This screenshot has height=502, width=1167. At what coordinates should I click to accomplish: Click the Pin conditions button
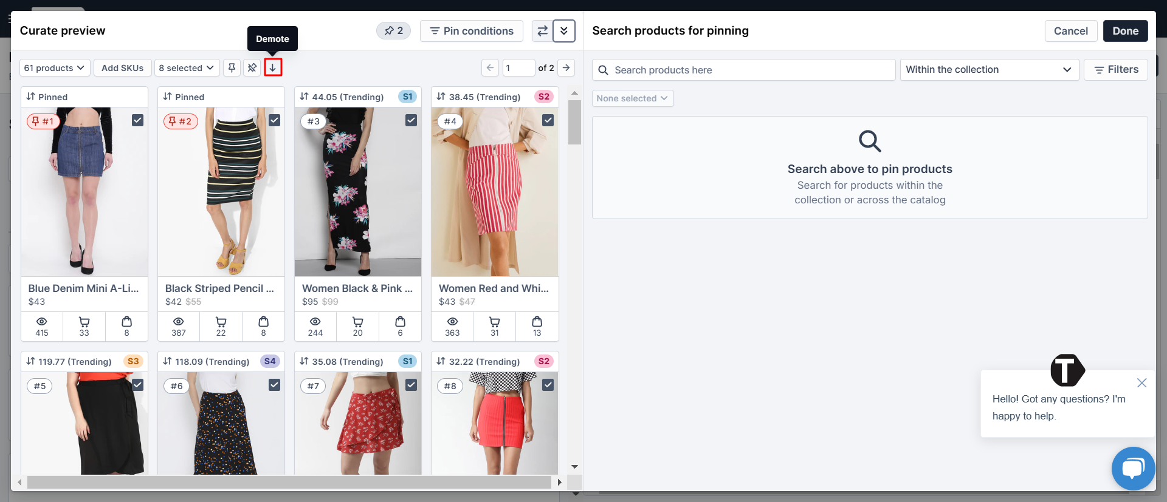(472, 31)
